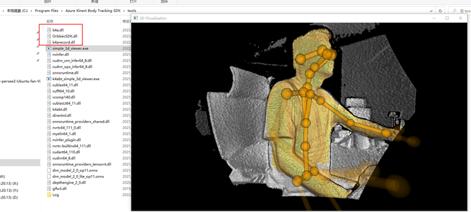Open the tools breadcrumb segment

[131, 11]
